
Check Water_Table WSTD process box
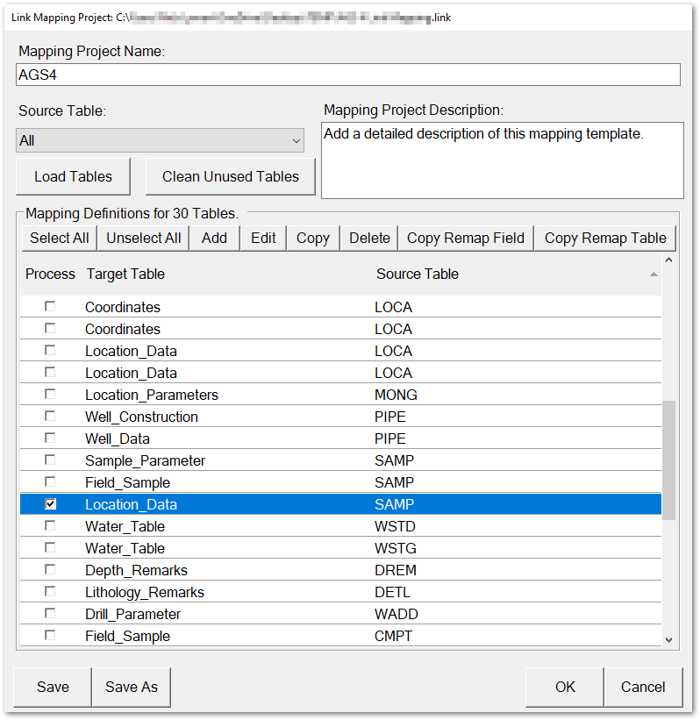[x=50, y=526]
